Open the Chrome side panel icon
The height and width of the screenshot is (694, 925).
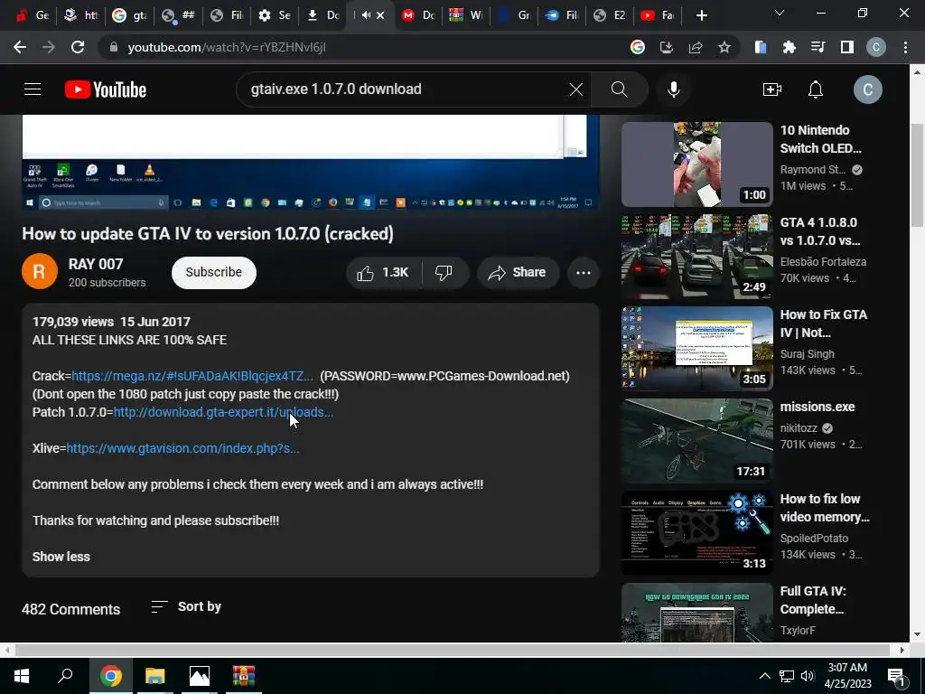coord(847,47)
